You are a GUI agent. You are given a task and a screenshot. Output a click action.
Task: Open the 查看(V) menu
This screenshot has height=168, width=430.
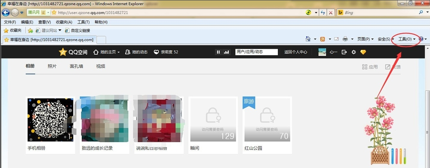point(44,22)
